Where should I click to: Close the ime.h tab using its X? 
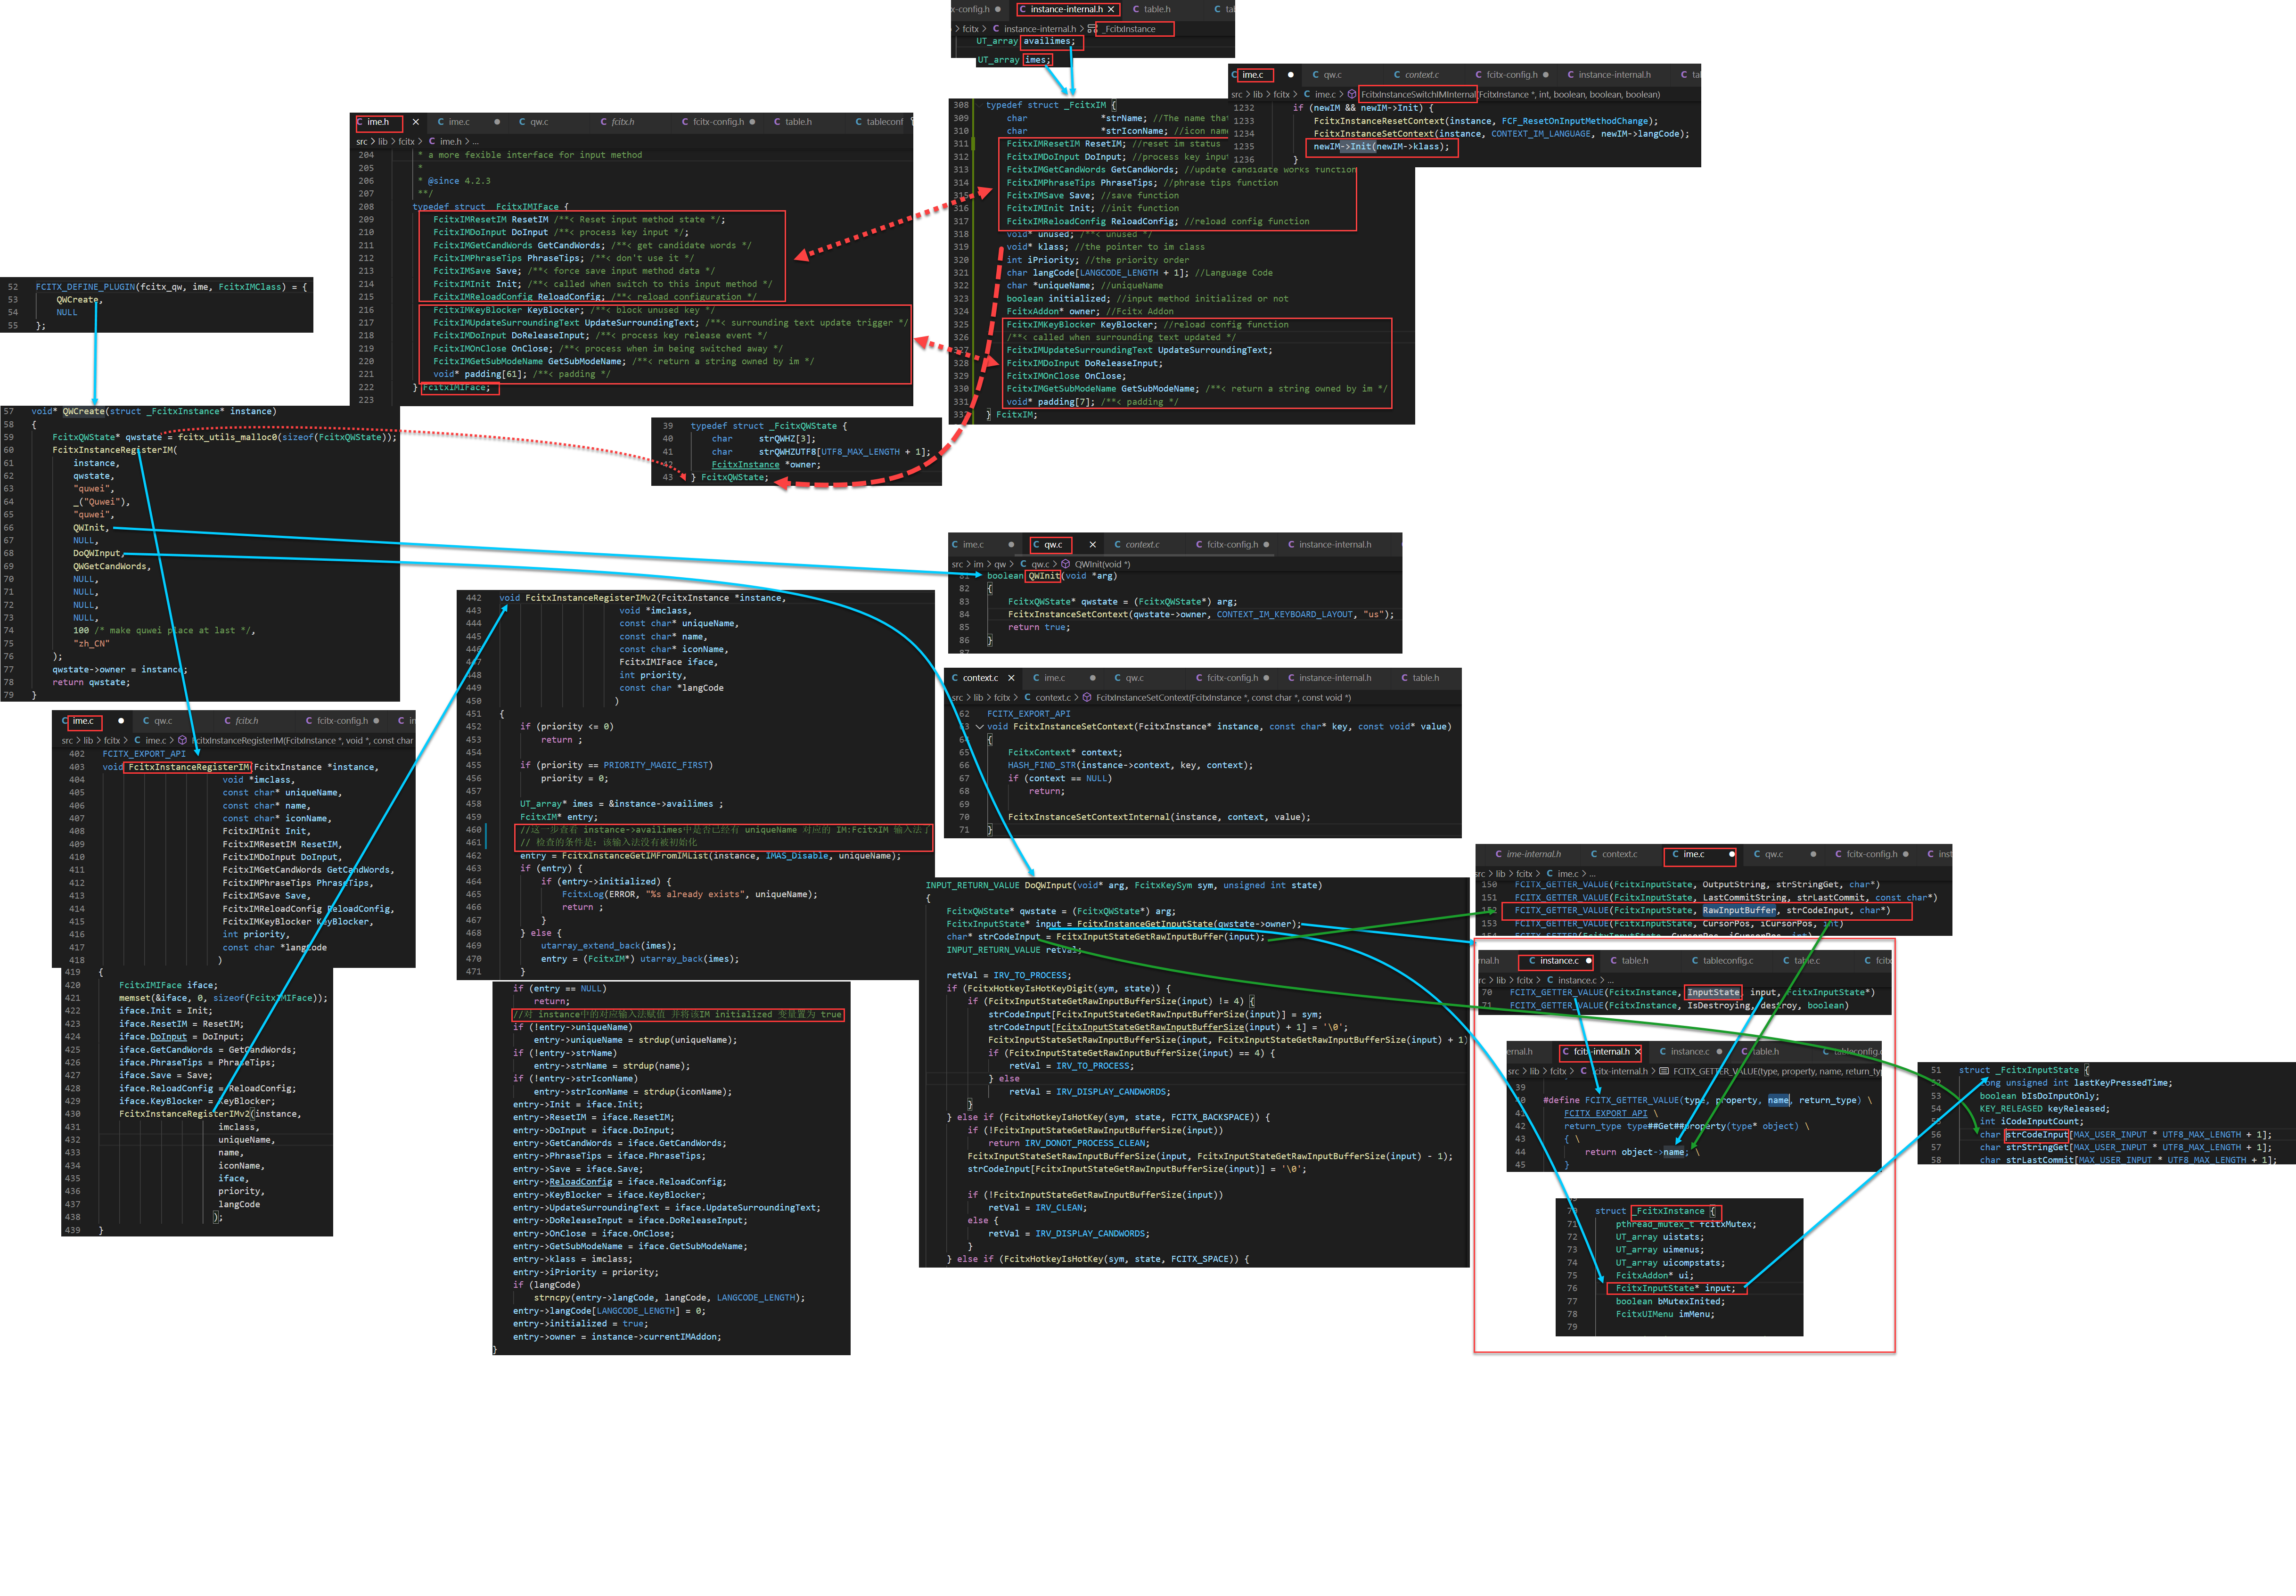[415, 122]
